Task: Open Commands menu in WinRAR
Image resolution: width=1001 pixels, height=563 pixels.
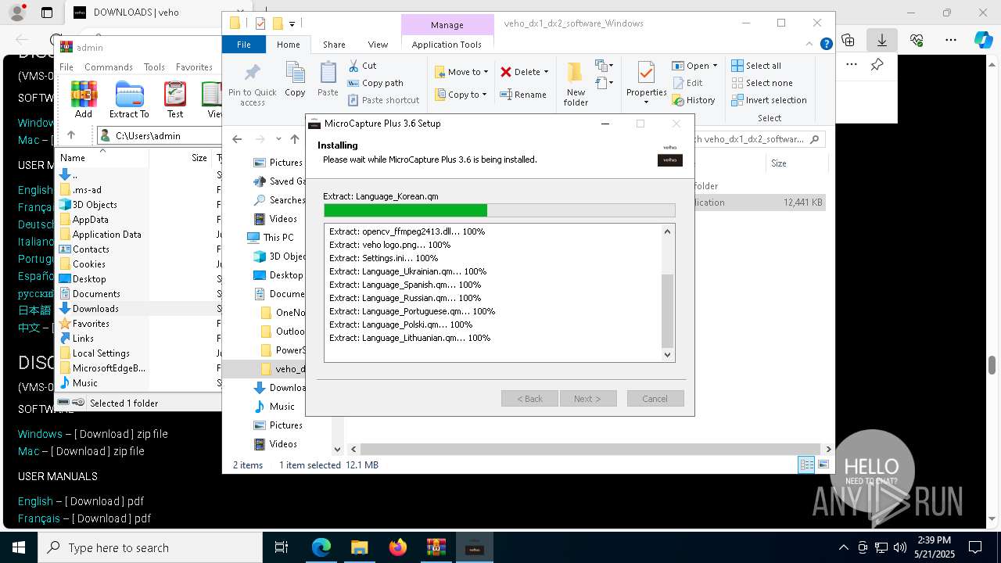Action: click(x=109, y=67)
